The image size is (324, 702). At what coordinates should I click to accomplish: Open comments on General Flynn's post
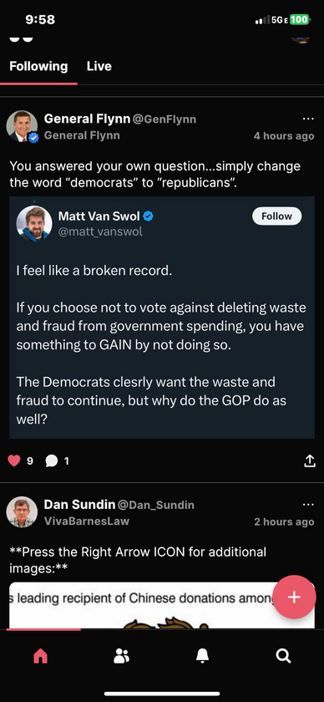coord(52,460)
